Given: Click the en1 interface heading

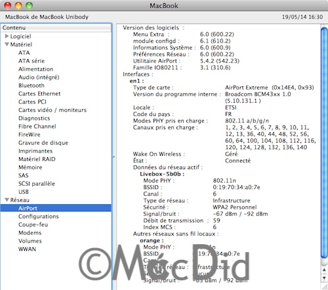Looking at the screenshot, I should click(136, 81).
